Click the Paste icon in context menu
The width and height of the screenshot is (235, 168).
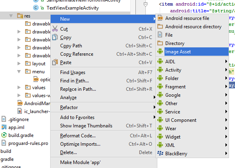coord(55,62)
